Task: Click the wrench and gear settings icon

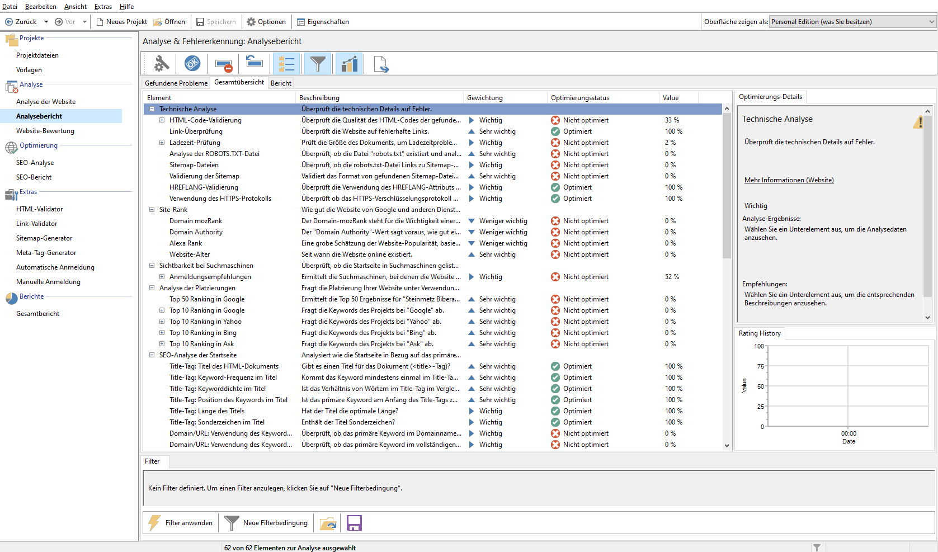Action: click(161, 64)
